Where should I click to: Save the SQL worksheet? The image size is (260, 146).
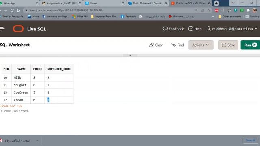(228, 45)
